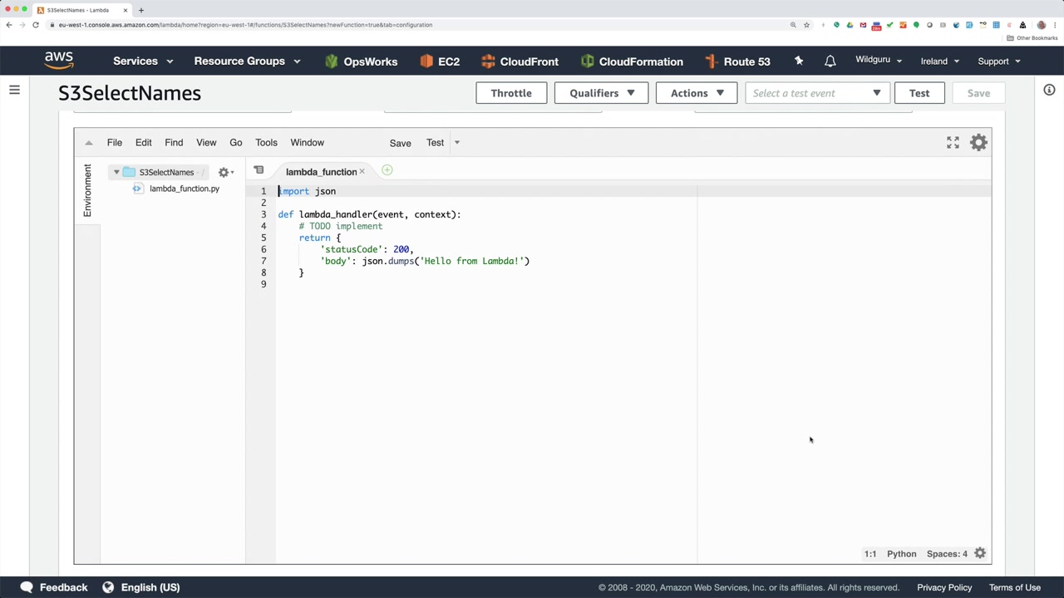
Task: Open status bar settings gear icon
Action: point(980,553)
